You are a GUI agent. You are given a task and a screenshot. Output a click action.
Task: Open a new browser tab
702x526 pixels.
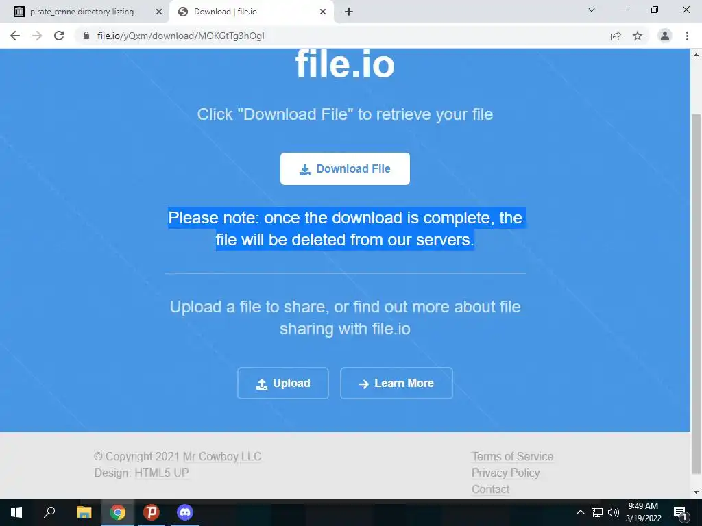coord(349,12)
